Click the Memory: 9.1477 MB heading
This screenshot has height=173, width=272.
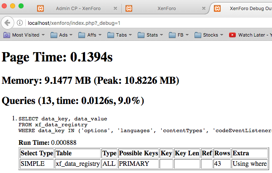[x=90, y=80]
